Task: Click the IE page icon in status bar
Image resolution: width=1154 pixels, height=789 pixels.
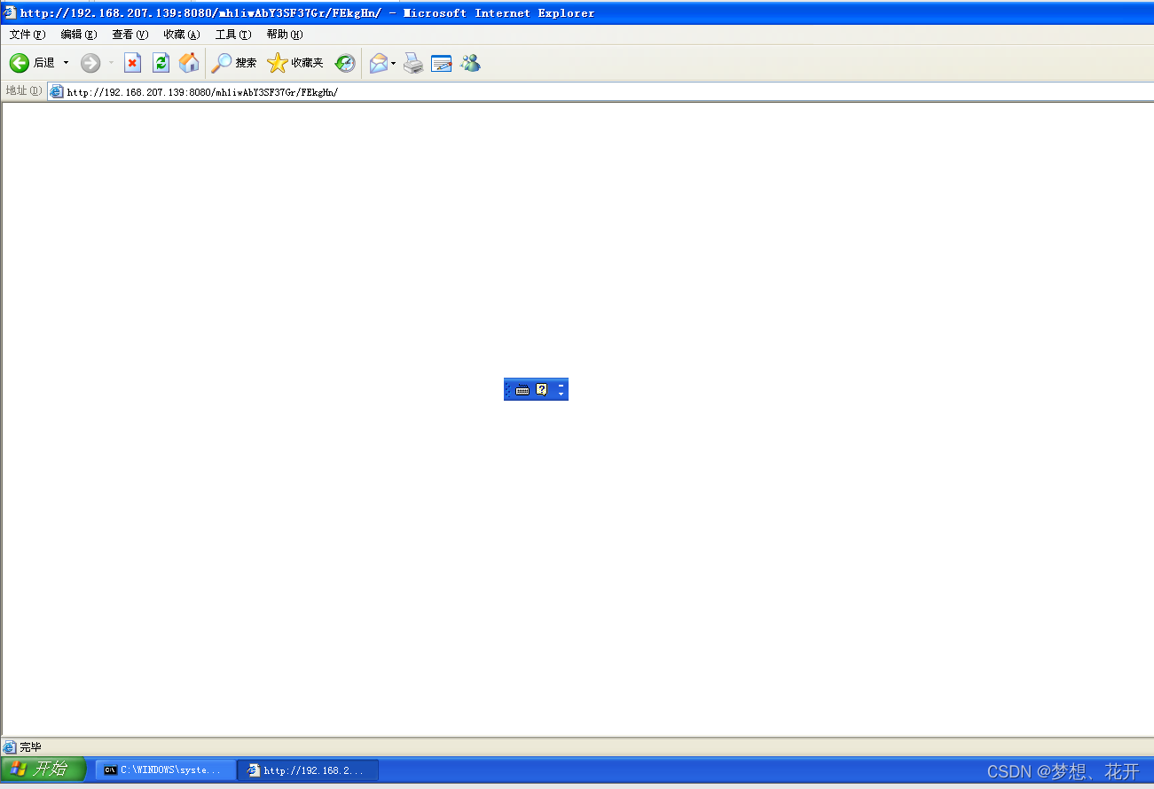Action: click(x=10, y=747)
